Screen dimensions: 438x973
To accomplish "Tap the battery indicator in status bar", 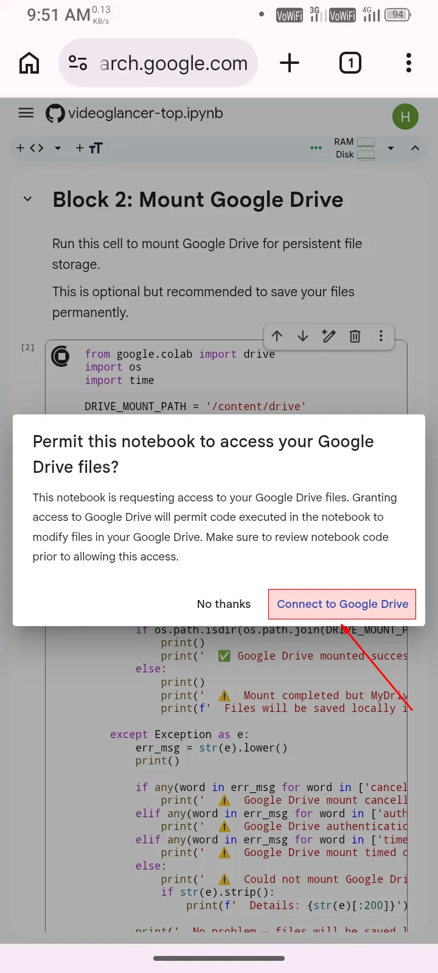I will pyautogui.click(x=398, y=15).
